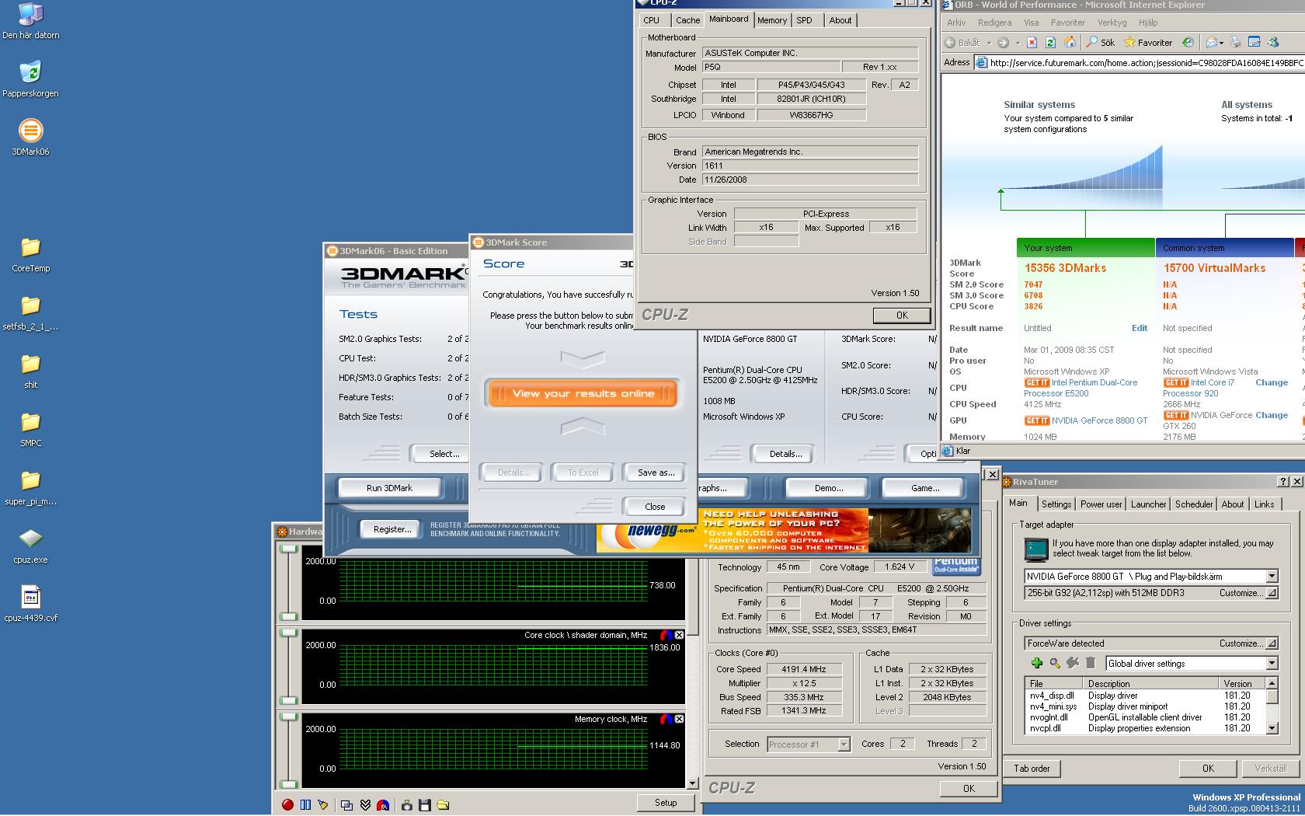Viewport: 1305px width, 816px height.
Task: Close the Memory clock graph
Action: (679, 719)
